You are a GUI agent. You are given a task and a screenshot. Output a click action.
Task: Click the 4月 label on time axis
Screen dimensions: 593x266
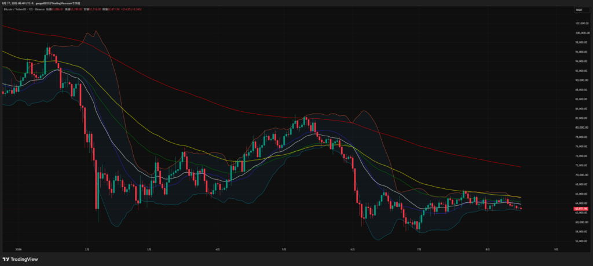[x=217, y=249]
